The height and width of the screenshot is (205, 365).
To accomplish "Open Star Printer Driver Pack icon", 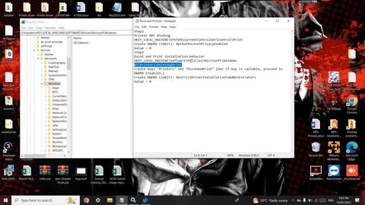I will tap(334, 81).
